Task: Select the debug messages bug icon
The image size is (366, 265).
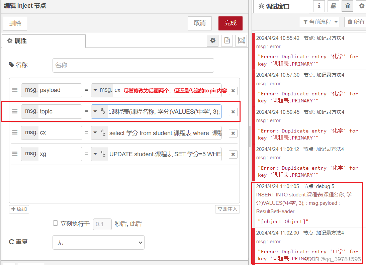Action: pyautogui.click(x=347, y=6)
